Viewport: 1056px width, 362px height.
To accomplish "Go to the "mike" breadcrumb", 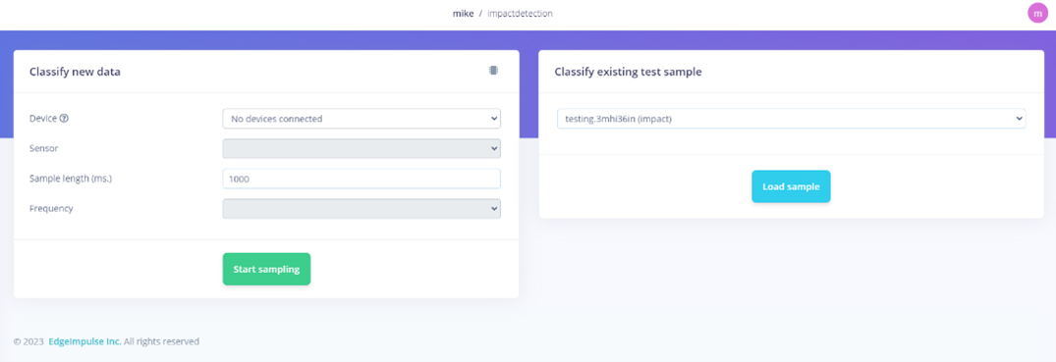I will (x=463, y=14).
